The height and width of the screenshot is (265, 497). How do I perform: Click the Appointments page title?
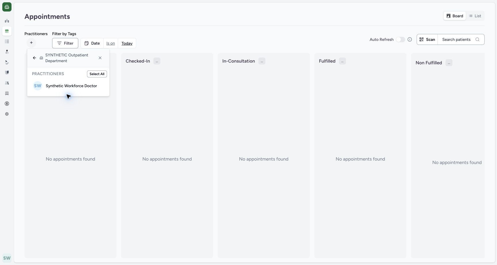point(47,16)
